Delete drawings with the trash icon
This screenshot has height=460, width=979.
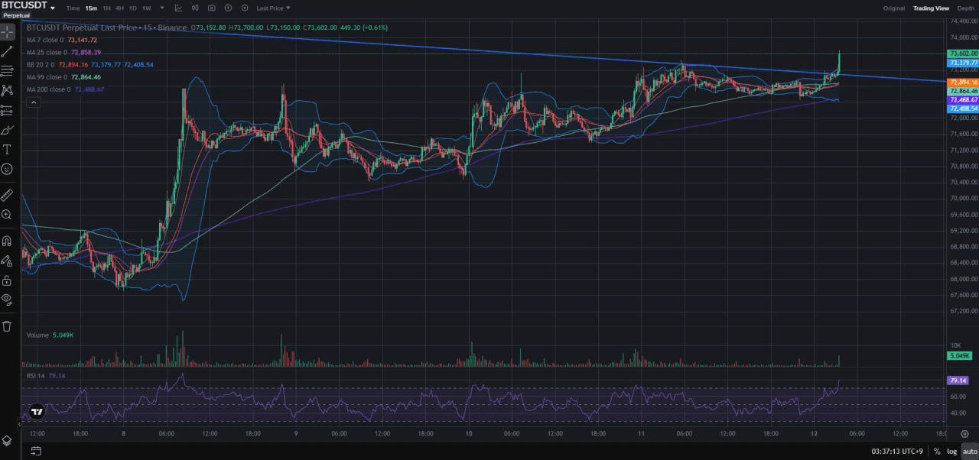(7, 326)
